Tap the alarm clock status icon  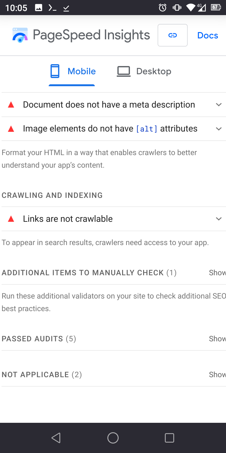(163, 8)
